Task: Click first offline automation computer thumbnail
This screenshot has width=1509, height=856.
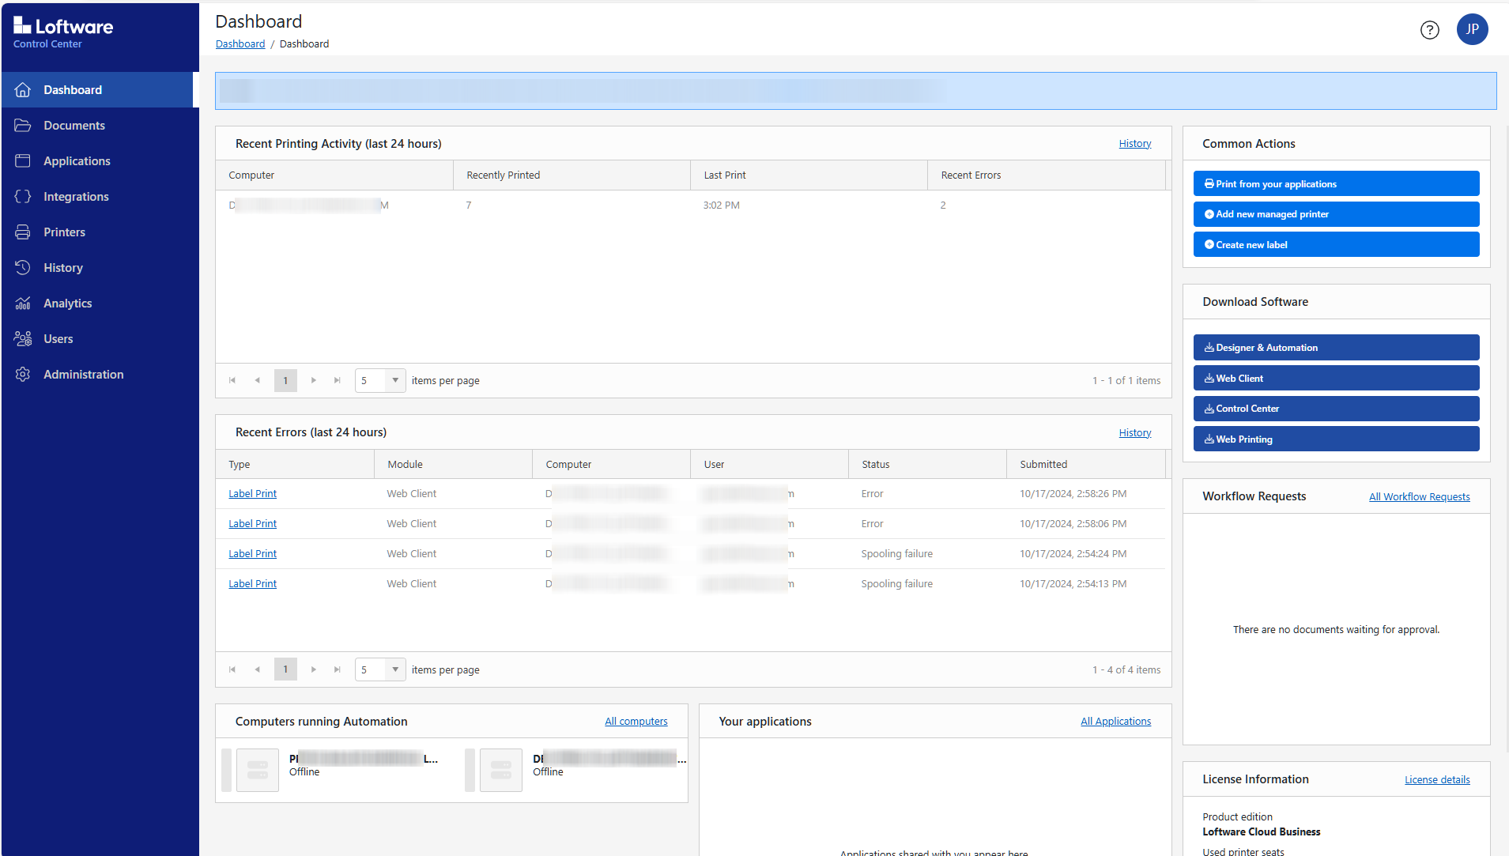Action: [258, 770]
